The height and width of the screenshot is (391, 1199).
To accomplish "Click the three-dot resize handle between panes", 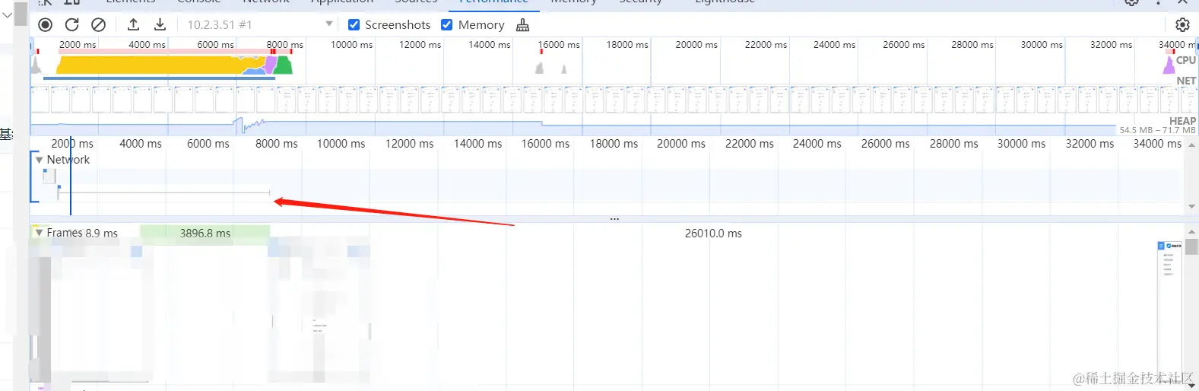I will tap(614, 219).
